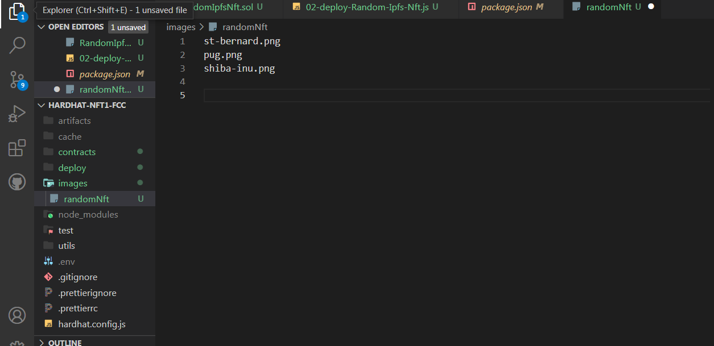
Task: Click the .gitignore git file icon
Action: (48, 277)
